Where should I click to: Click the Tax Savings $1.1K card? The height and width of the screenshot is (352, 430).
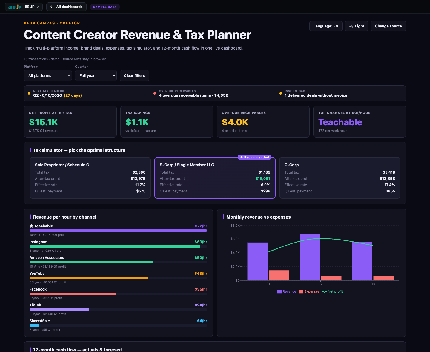[x=167, y=122]
